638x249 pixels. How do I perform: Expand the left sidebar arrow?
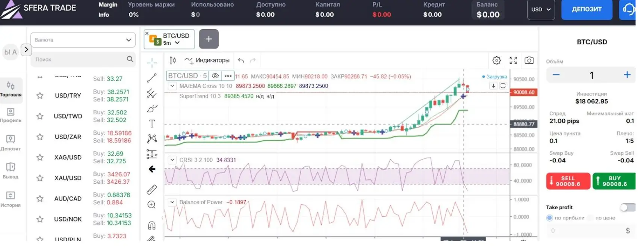tap(26, 49)
